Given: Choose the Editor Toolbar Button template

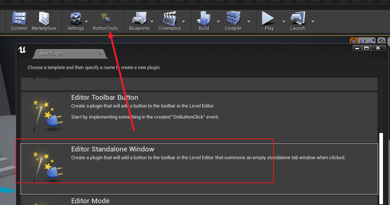Looking at the screenshot, I should click(x=199, y=117).
